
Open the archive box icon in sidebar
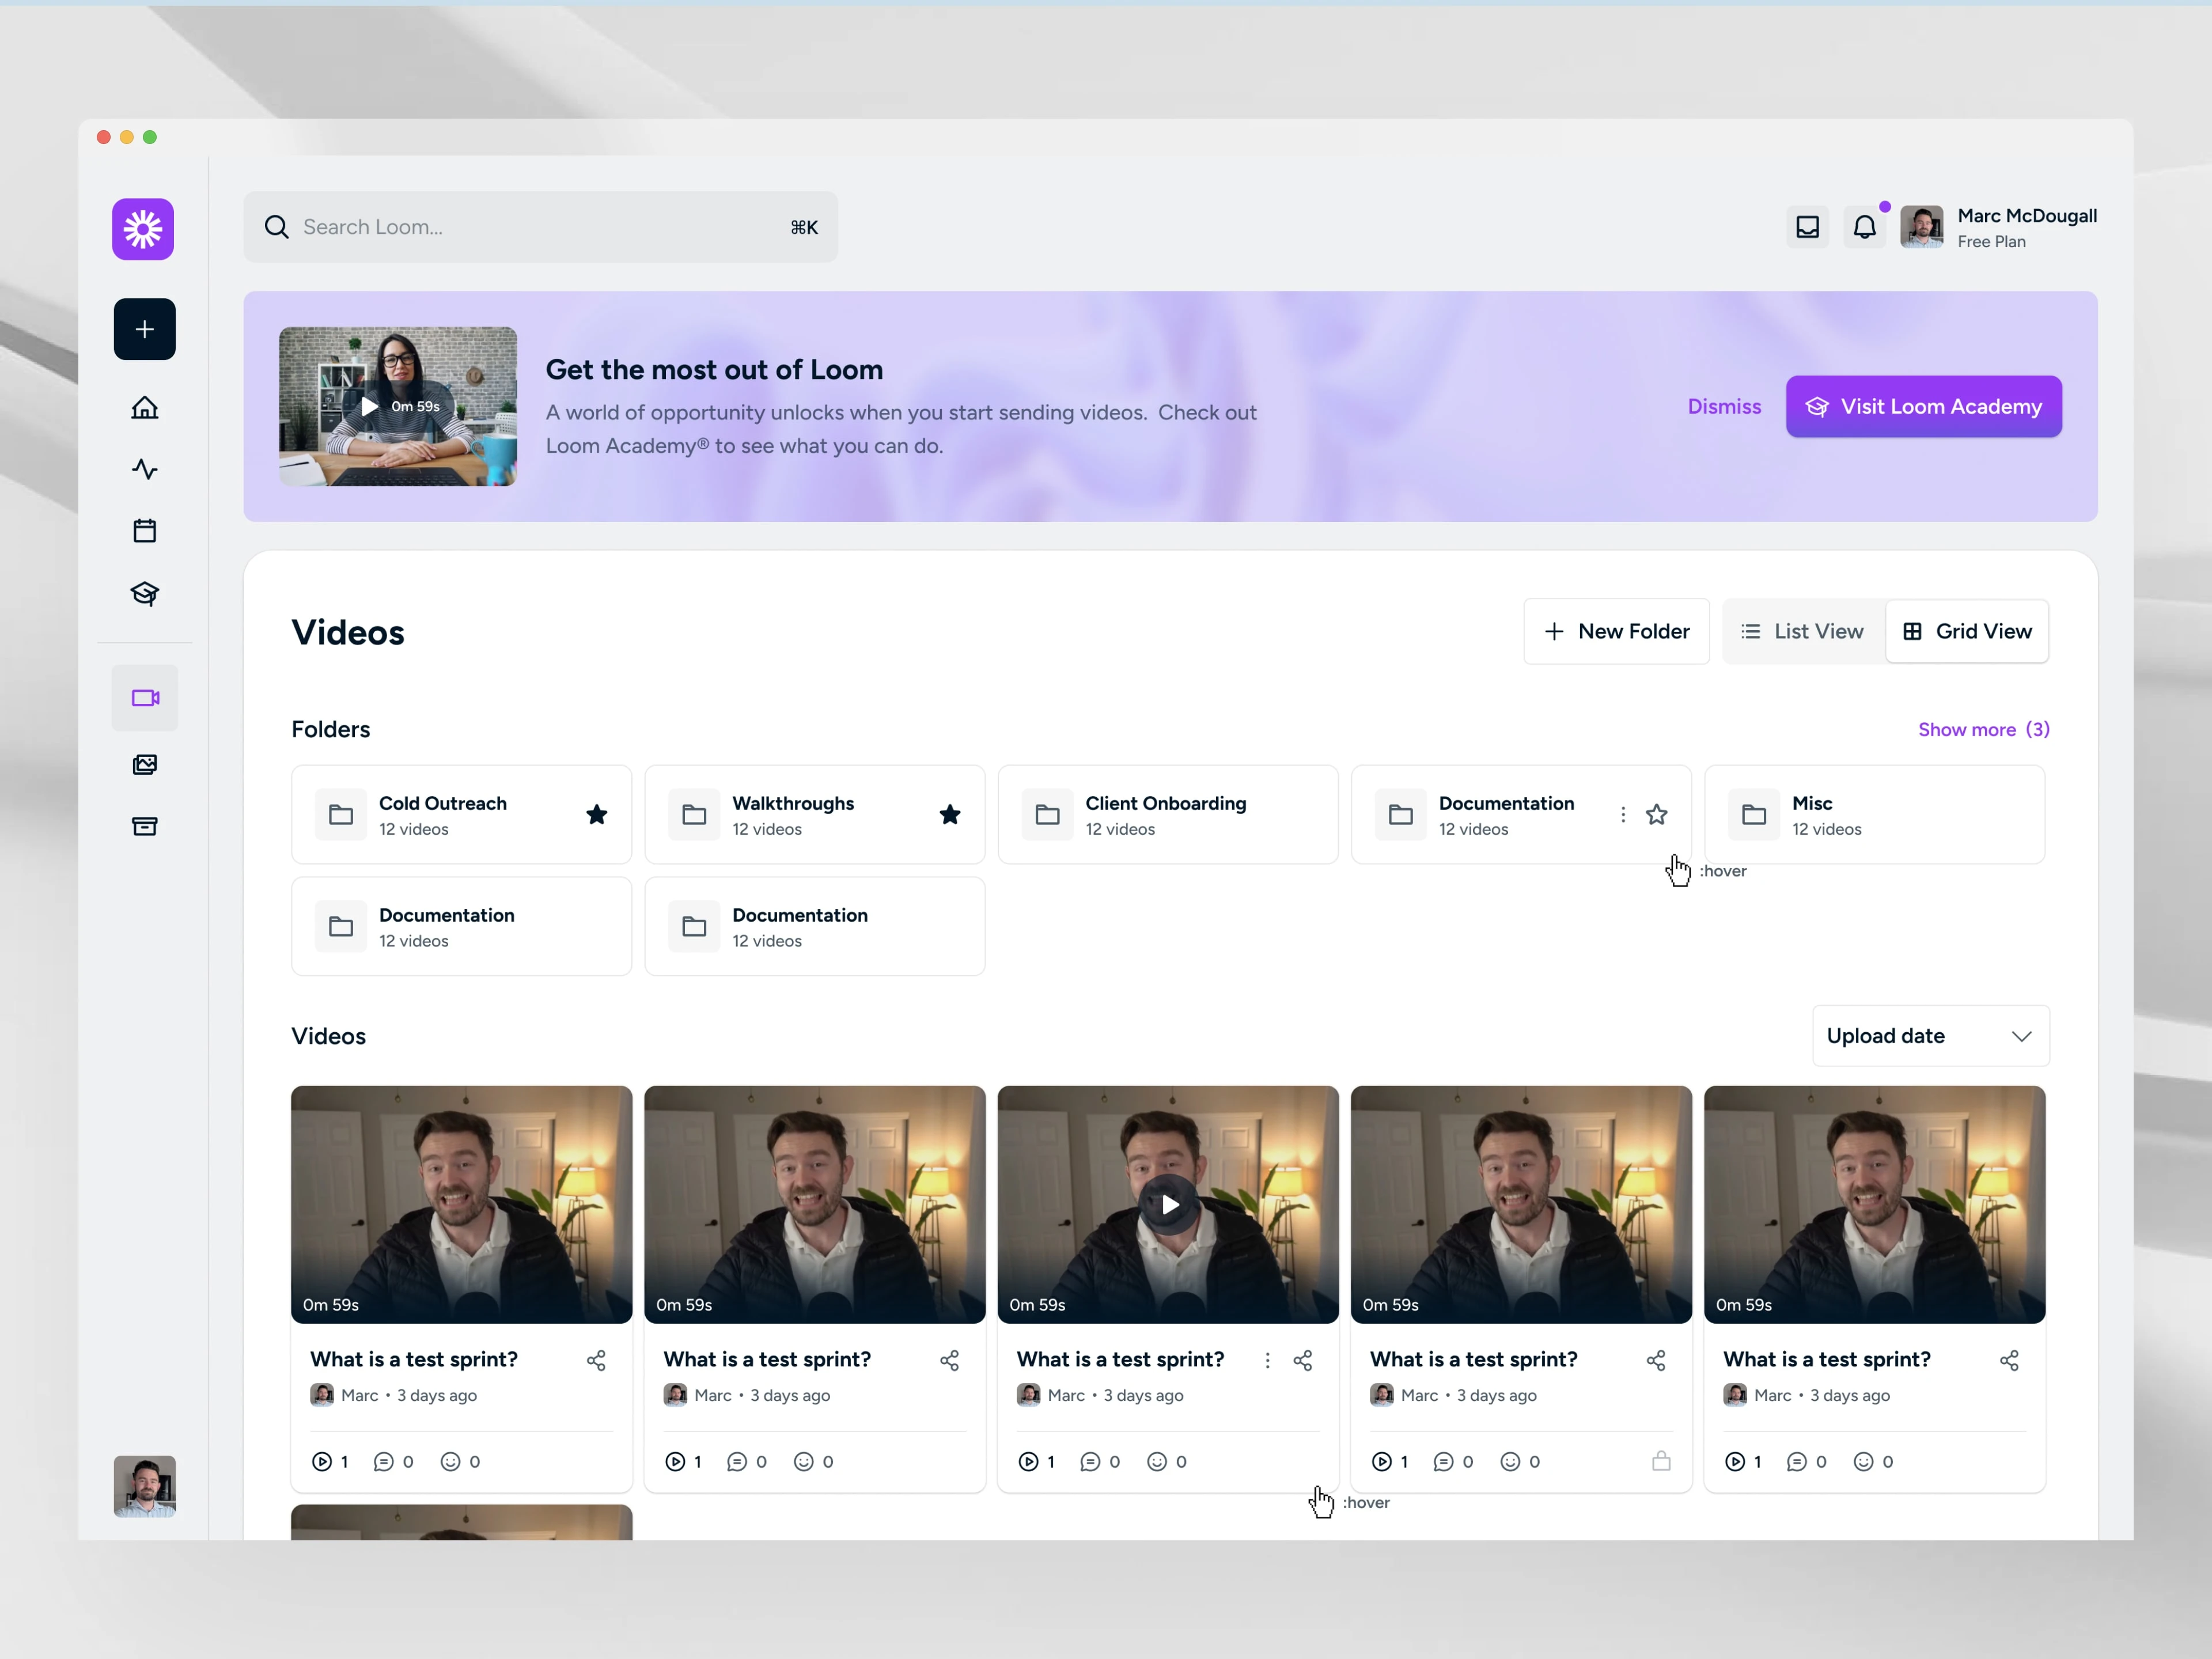[x=144, y=826]
